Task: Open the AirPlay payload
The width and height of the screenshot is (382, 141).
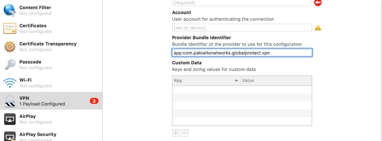Action: tap(51, 119)
